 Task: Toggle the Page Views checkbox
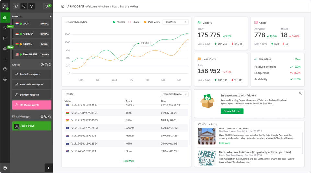145,22
